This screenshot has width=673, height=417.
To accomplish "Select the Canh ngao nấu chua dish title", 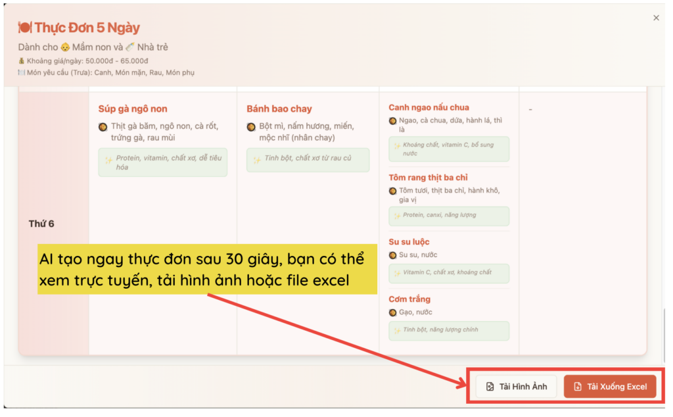I will [429, 107].
